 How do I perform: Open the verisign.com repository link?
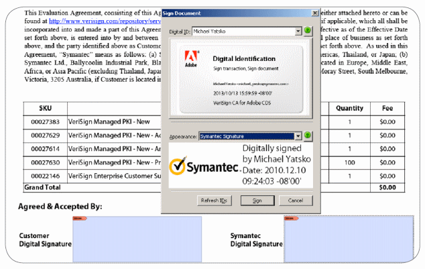[x=105, y=21]
